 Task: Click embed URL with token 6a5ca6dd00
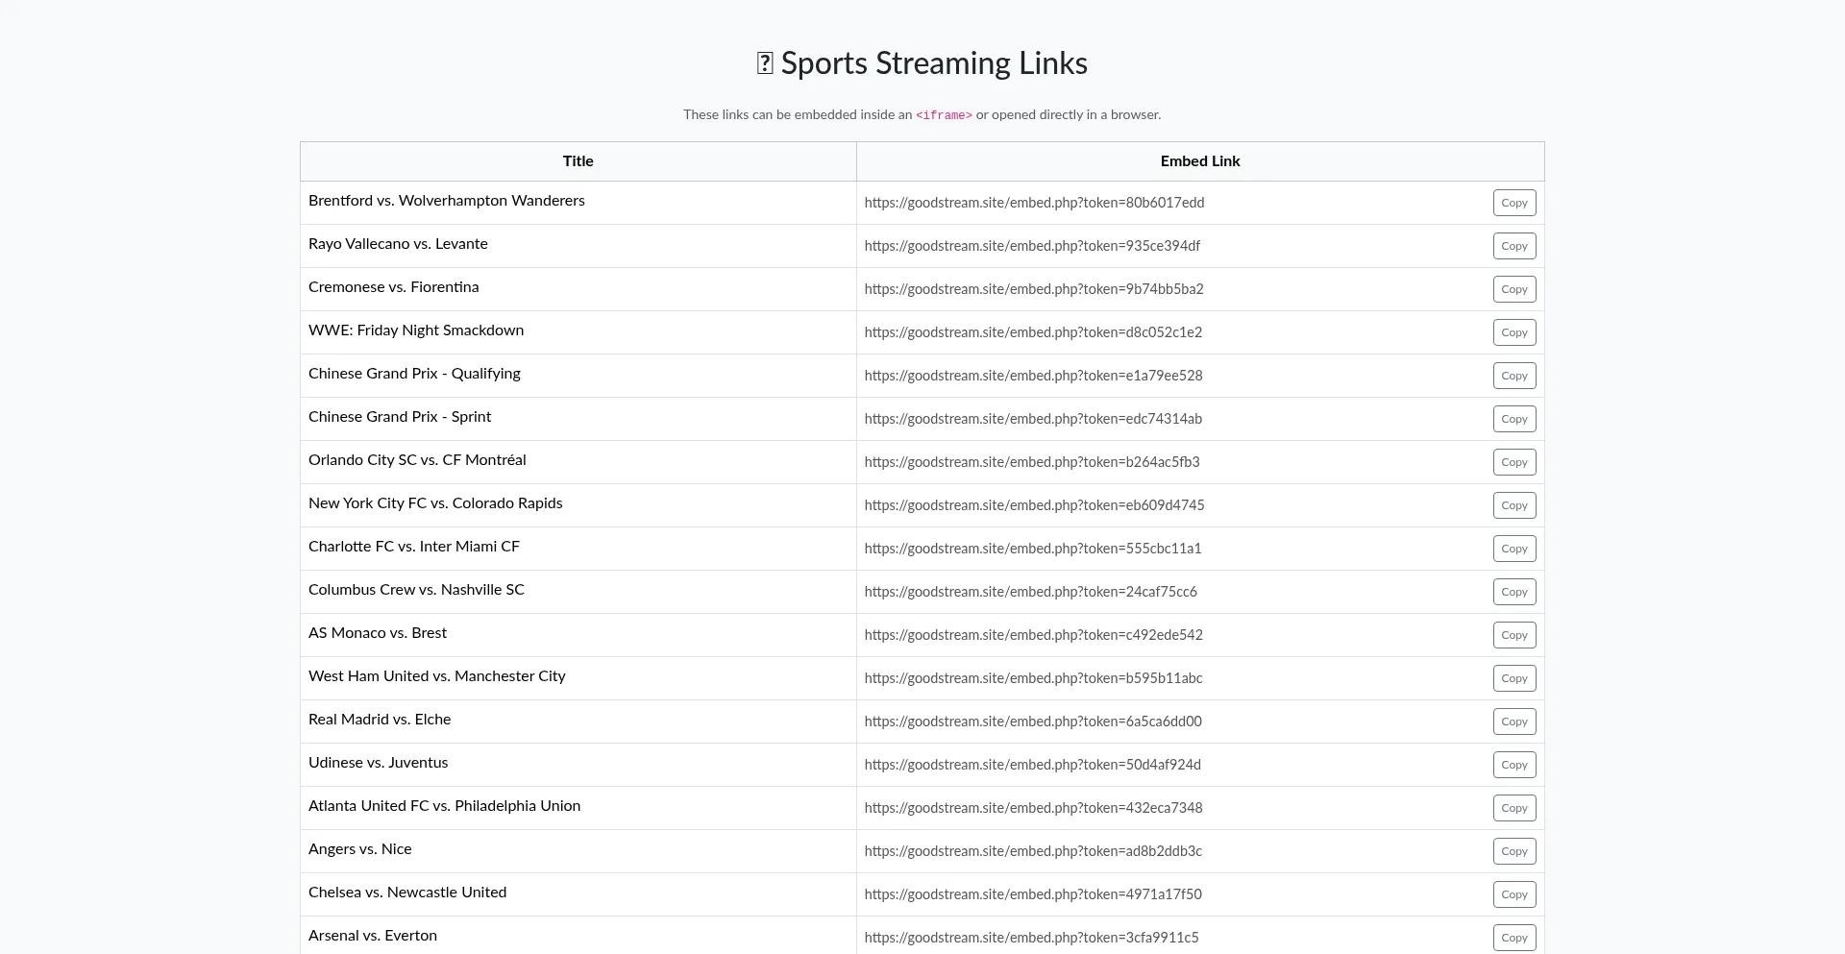(1033, 722)
